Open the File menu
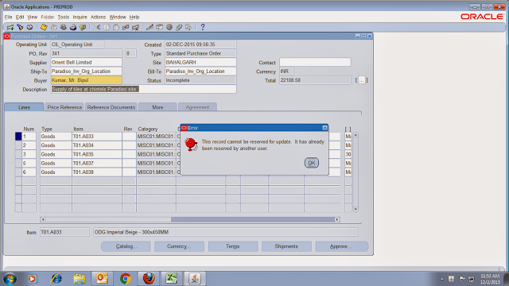Viewport: 509px width, 286px height. coord(8,17)
